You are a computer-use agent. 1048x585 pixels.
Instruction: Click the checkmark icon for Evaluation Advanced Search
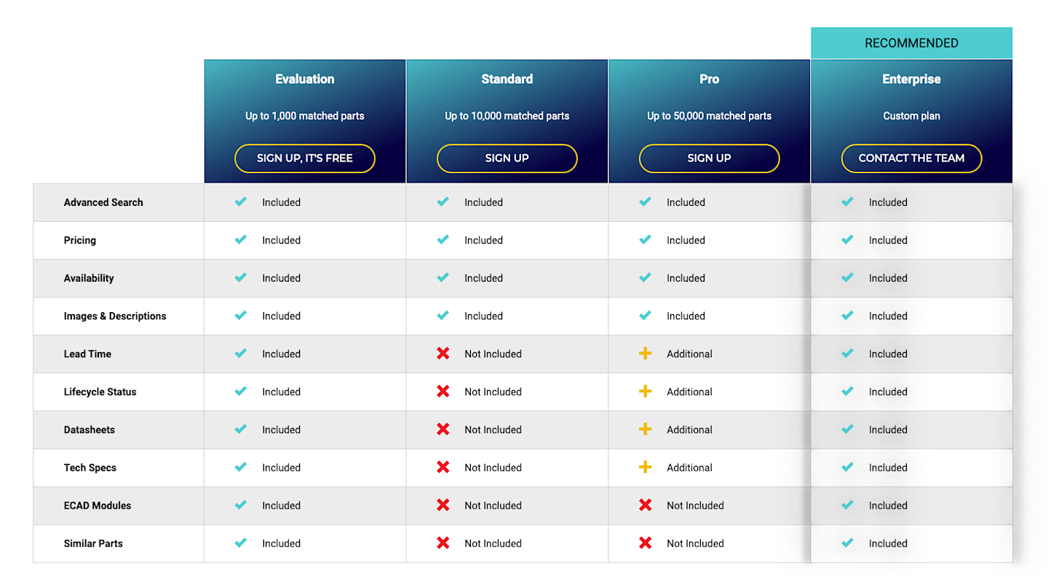[x=240, y=202]
